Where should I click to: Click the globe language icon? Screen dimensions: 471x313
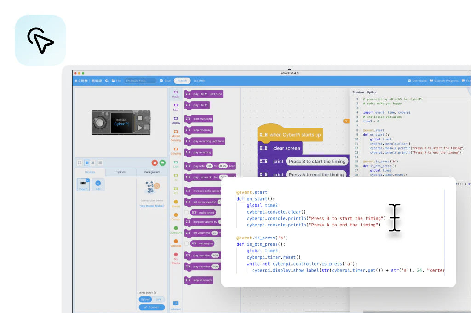(107, 81)
